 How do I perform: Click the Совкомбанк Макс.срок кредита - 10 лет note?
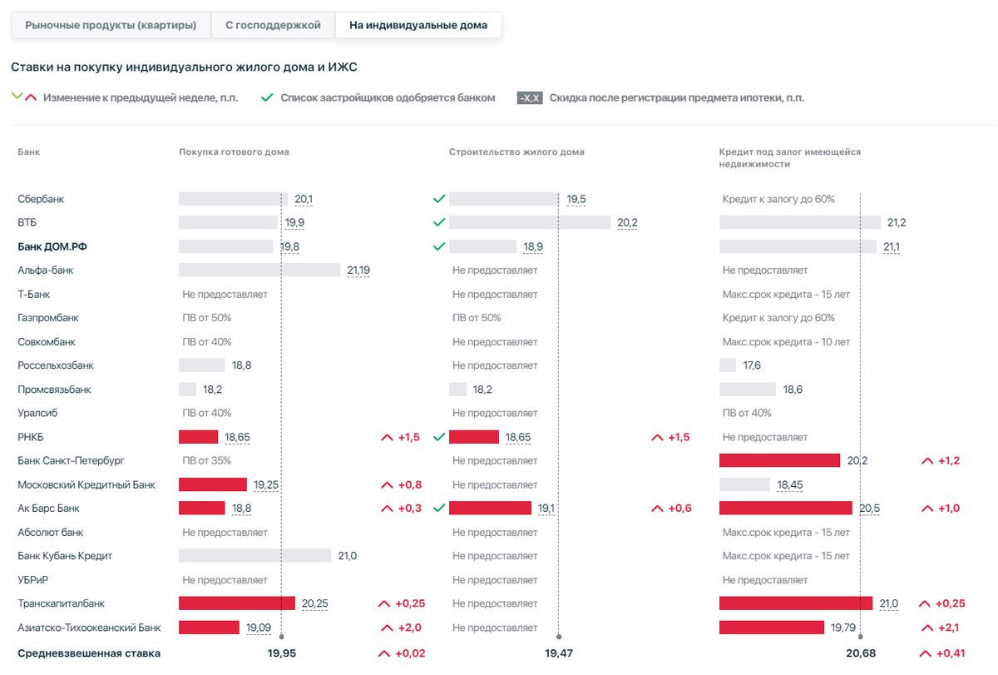[x=787, y=341]
